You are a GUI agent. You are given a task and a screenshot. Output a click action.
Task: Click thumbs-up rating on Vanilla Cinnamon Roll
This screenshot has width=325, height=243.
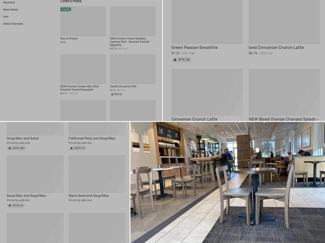pos(112,94)
